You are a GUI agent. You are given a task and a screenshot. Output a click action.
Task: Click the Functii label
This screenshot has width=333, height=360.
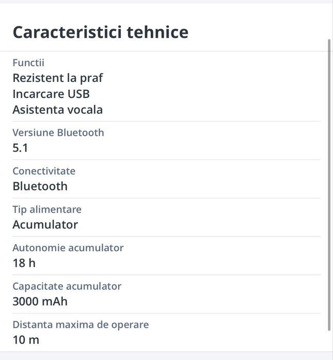tap(28, 63)
